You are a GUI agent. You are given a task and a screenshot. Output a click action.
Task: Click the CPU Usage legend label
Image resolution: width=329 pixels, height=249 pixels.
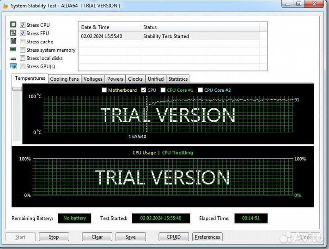(144, 153)
